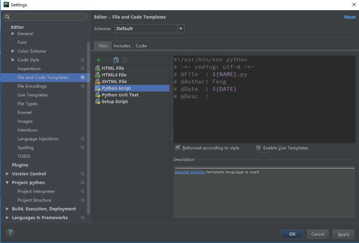This screenshot has width=359, height=243.
Task: Click the project-level icon beside Inspections
Action: [x=83, y=68]
